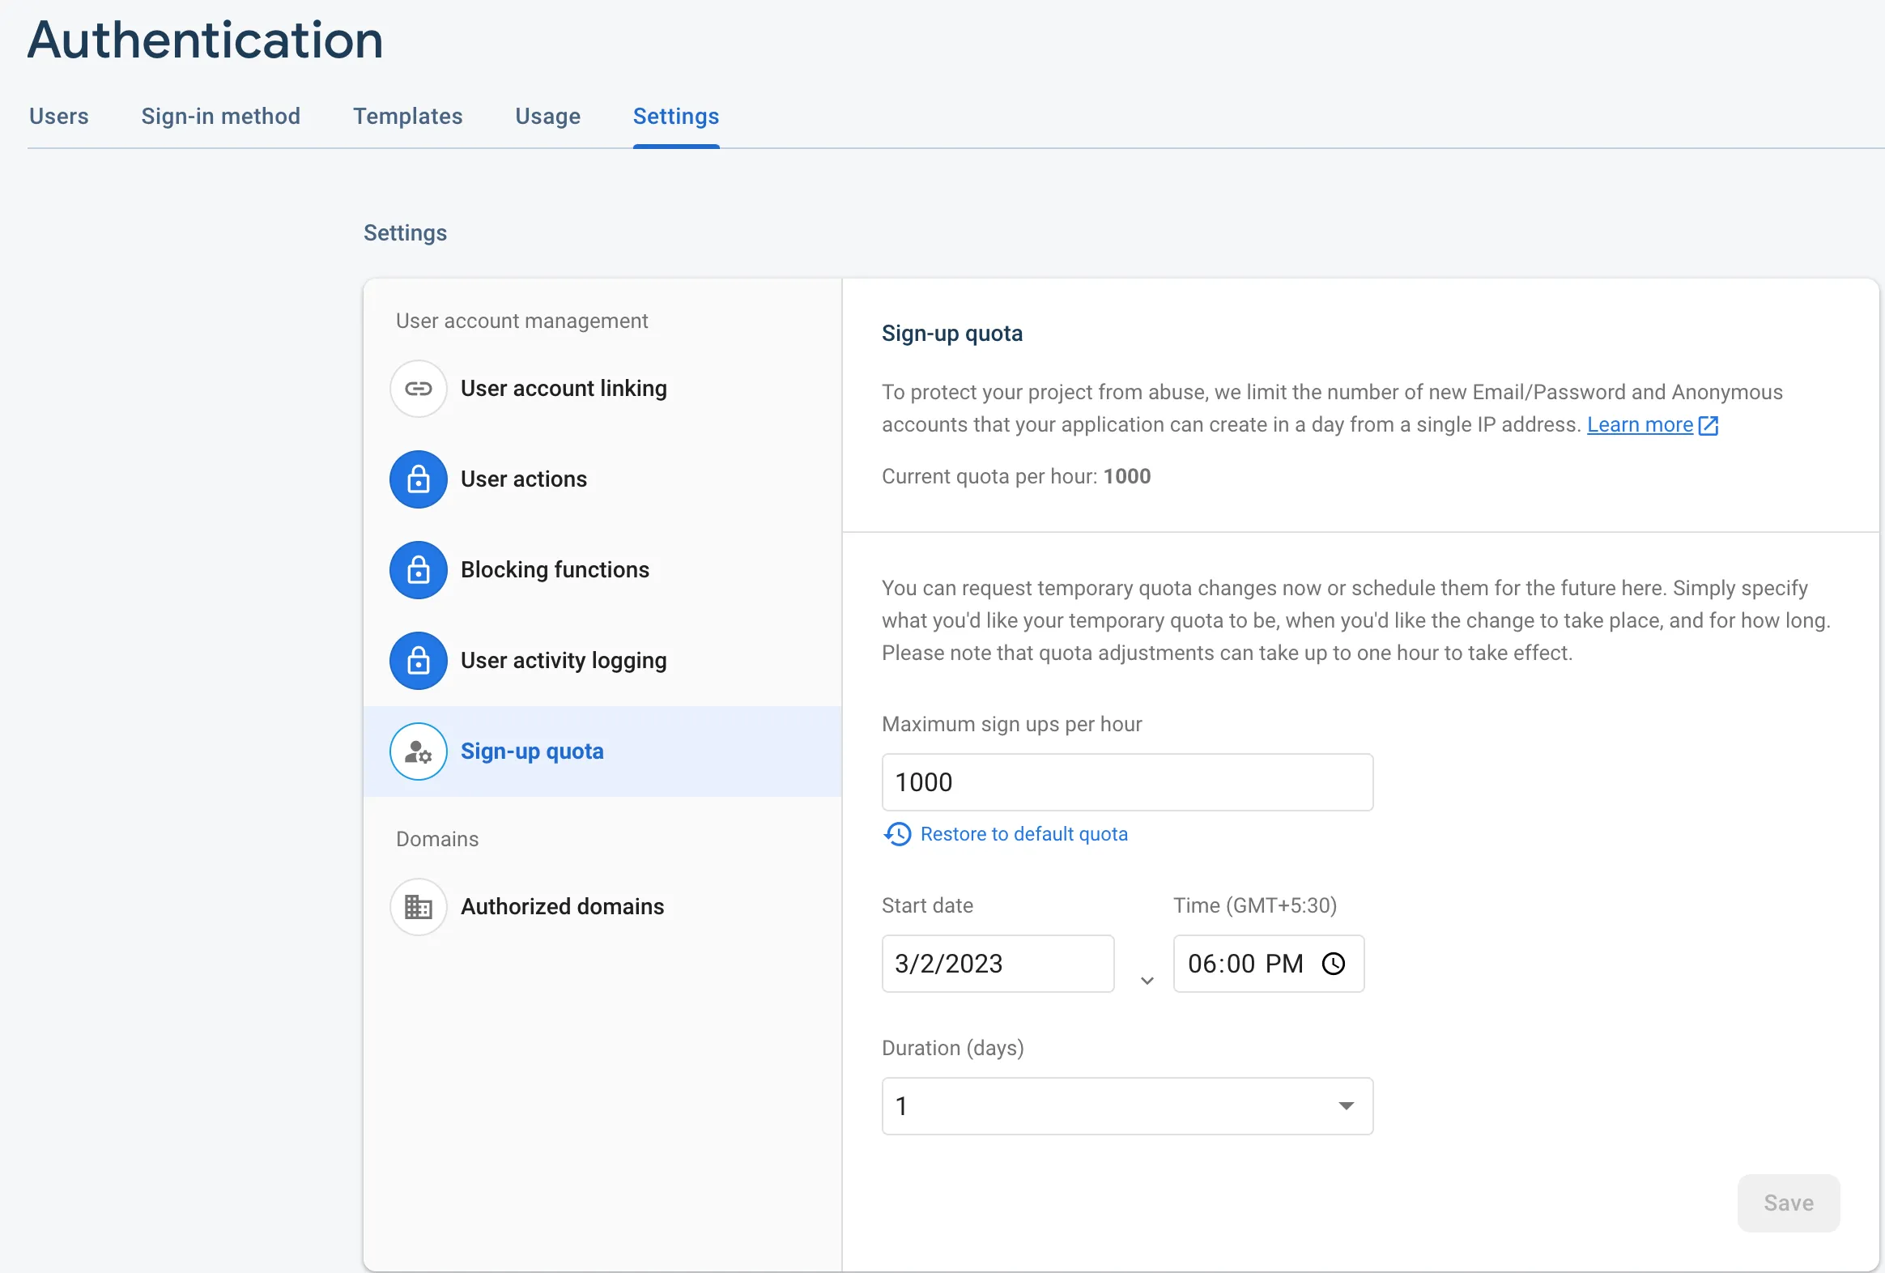Click the lock icon beside Blocking functions
Screen dimensions: 1885x1273
pos(419,570)
